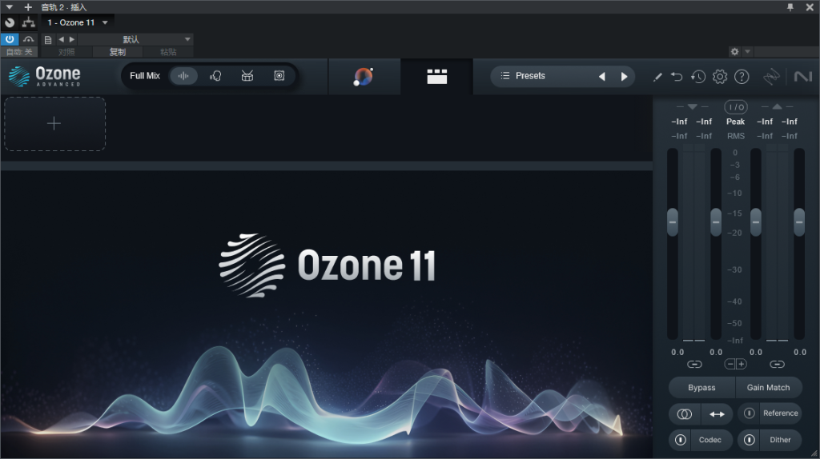
Task: Click the 对照 compare button
Action: (x=66, y=52)
